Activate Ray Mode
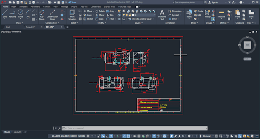The image size is (260, 139). pos(42,15)
